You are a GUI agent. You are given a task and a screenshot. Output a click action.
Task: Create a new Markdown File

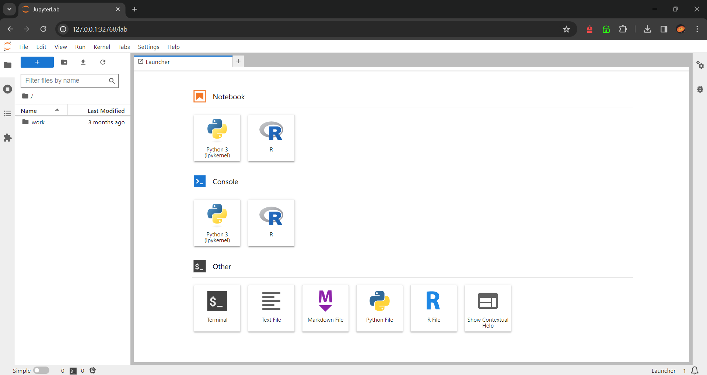point(325,308)
